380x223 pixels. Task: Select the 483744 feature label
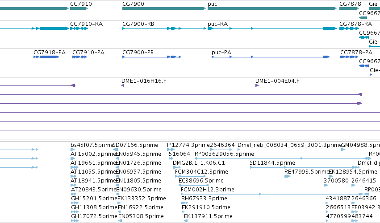pos(362,216)
